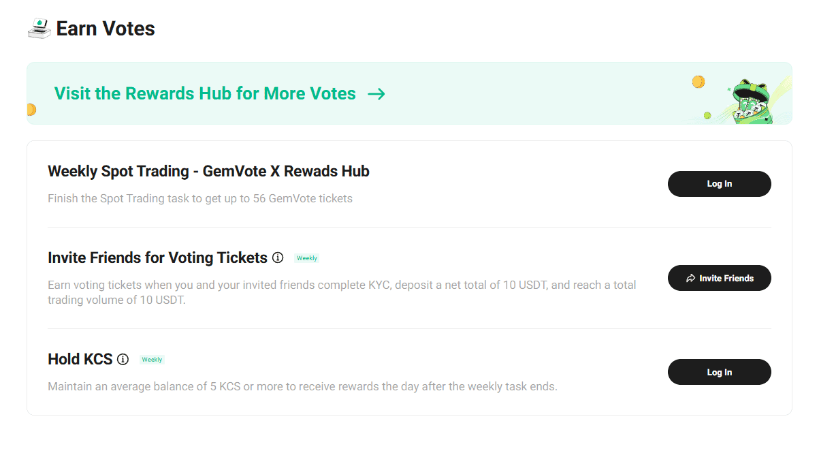This screenshot has height=453, width=819.
Task: Click the Earn Votes computer icon
Action: pyautogui.click(x=39, y=29)
